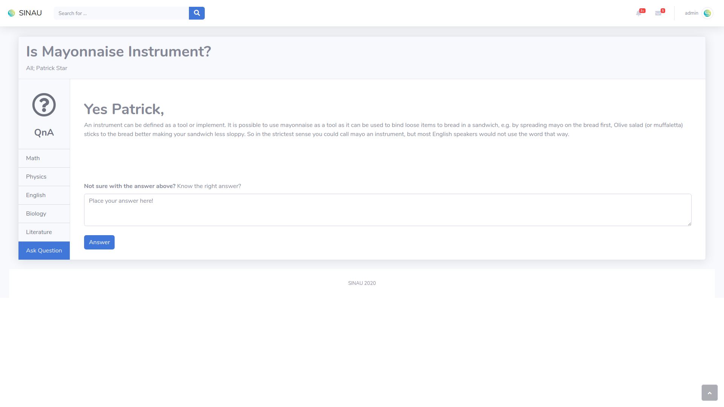Click the QnA question mark icon
Screen dimensions: 724x407
(x=44, y=105)
